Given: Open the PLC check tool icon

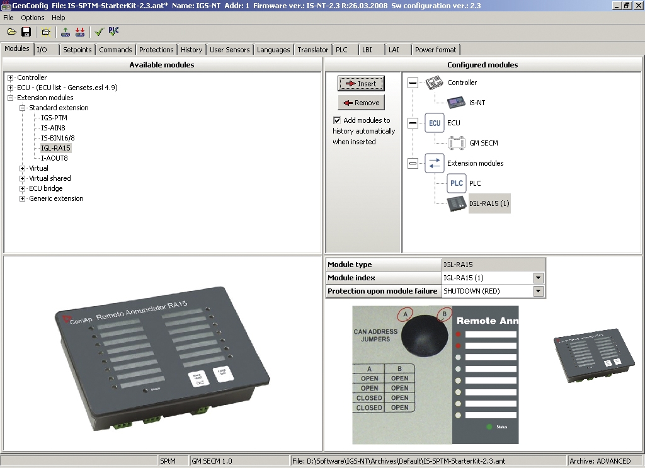Looking at the screenshot, I should pos(113,31).
